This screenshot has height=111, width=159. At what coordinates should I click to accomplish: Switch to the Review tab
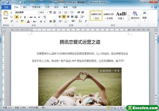tap(65, 7)
